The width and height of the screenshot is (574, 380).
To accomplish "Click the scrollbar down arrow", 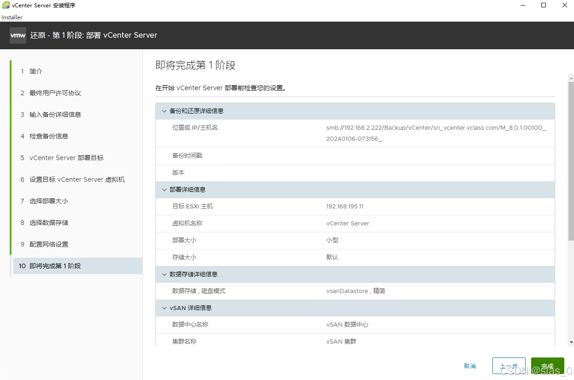I will tap(571, 342).
